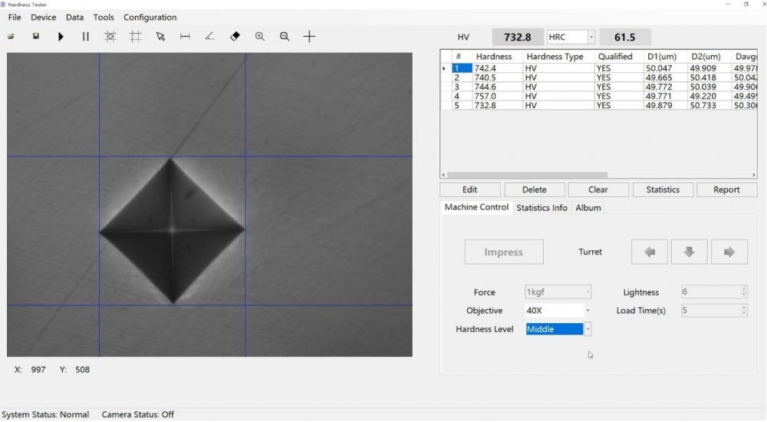Select the pointer arrow tool

pyautogui.click(x=160, y=37)
